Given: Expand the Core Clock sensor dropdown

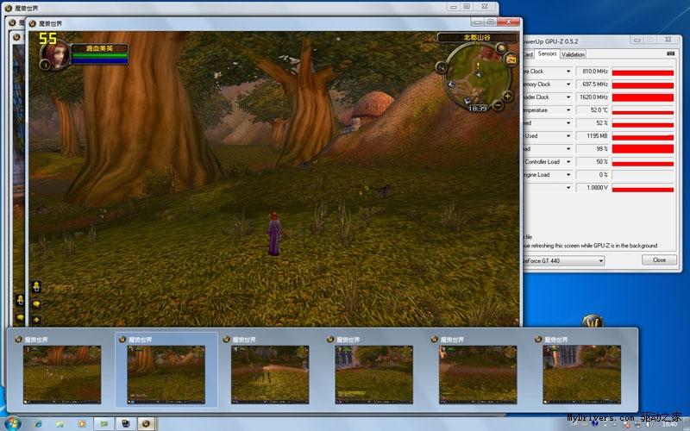Looking at the screenshot, I should click(x=568, y=72).
